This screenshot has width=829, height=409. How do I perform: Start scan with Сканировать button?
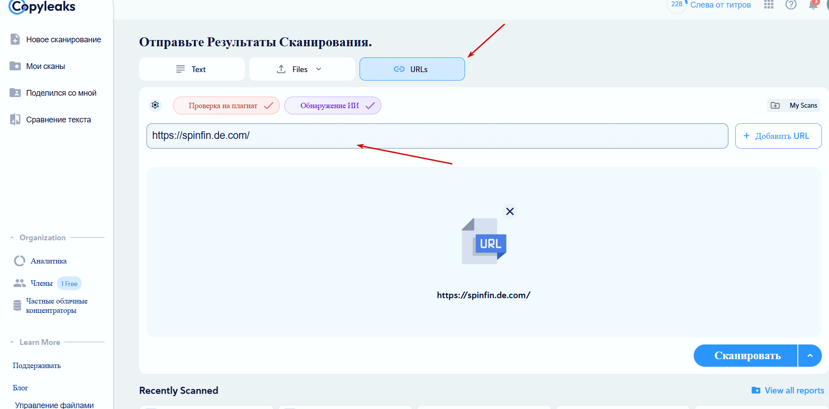point(745,356)
